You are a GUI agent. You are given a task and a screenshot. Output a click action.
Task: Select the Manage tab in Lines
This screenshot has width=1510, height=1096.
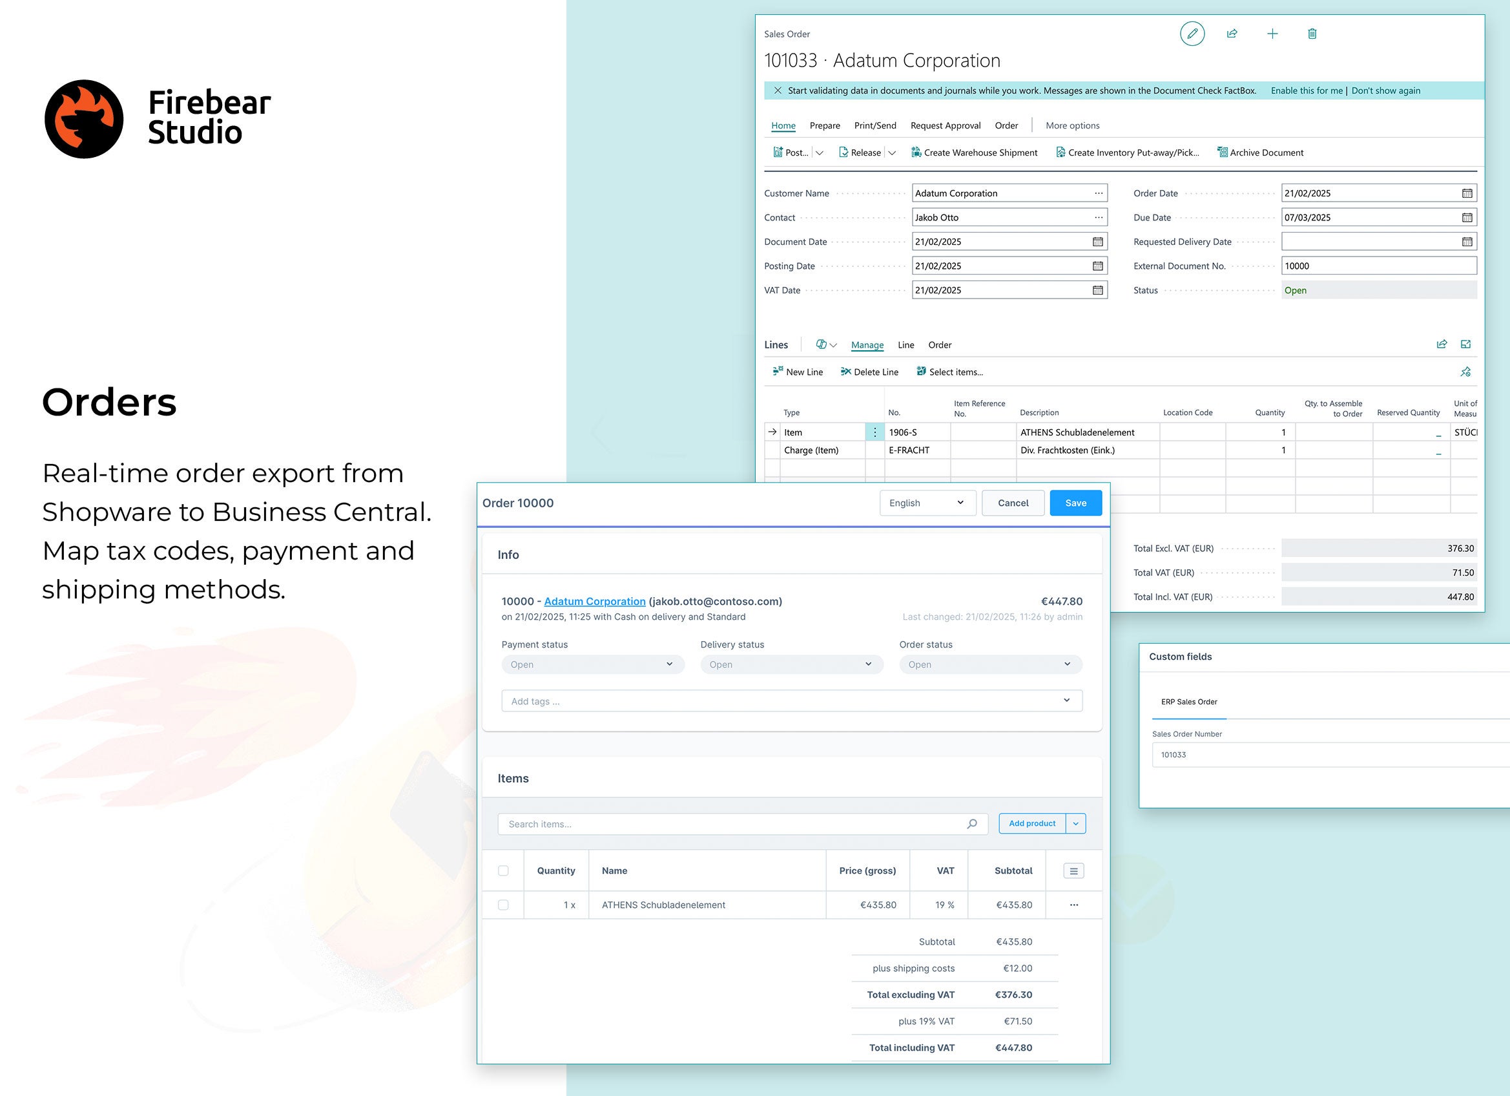[x=867, y=344]
